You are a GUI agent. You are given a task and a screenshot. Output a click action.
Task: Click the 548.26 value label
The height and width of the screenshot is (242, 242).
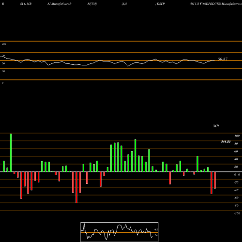[226, 142]
